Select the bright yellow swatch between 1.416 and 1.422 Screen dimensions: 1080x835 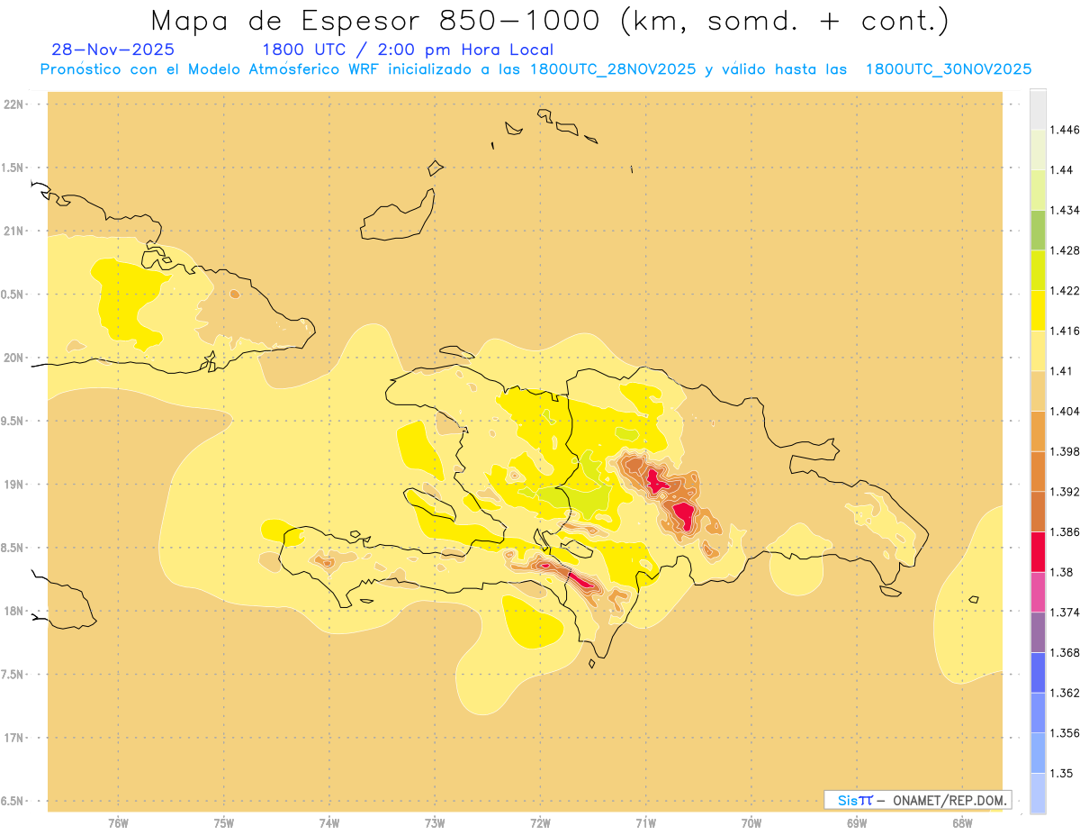tap(1038, 311)
